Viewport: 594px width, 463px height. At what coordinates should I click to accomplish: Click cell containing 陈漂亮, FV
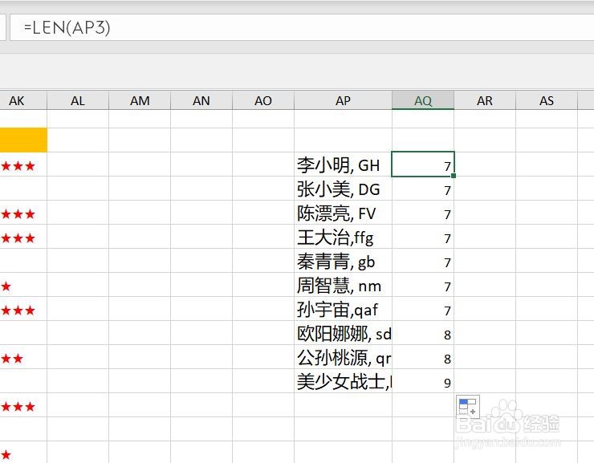tap(343, 213)
